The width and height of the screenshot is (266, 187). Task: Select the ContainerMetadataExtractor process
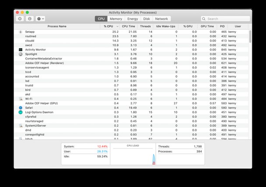(x=131, y=59)
